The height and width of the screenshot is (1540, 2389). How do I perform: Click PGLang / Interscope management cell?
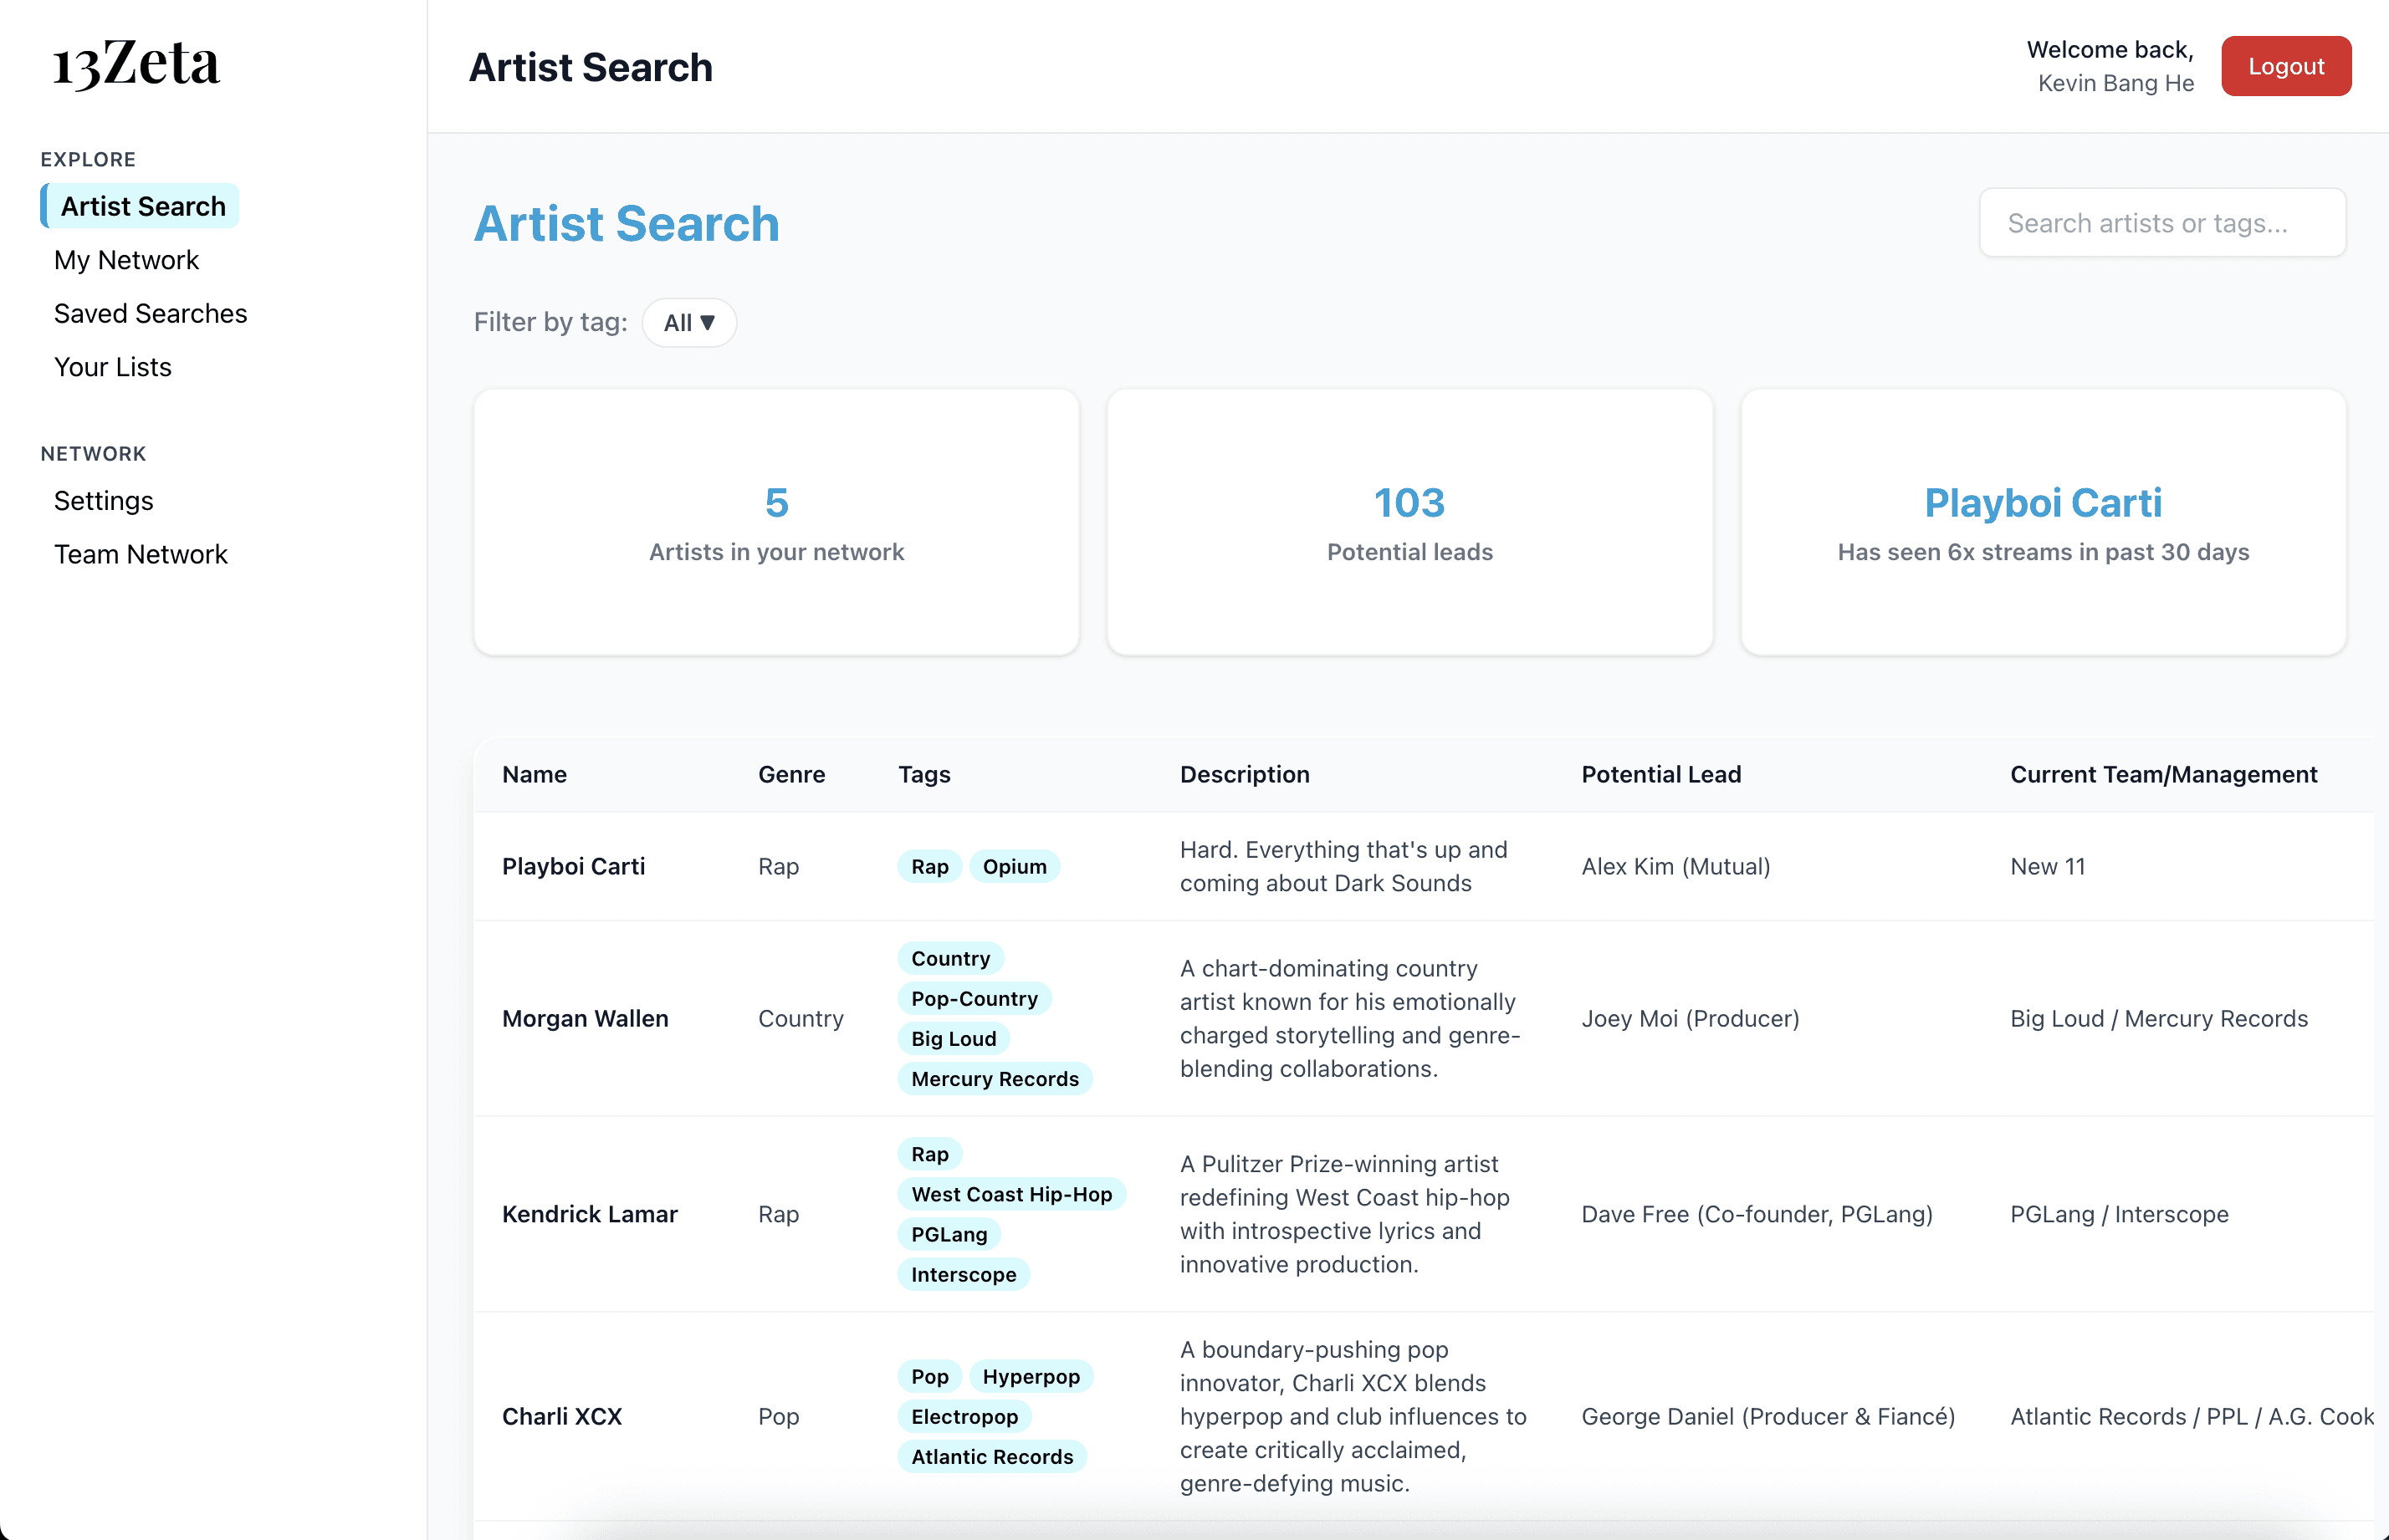tap(2119, 1214)
